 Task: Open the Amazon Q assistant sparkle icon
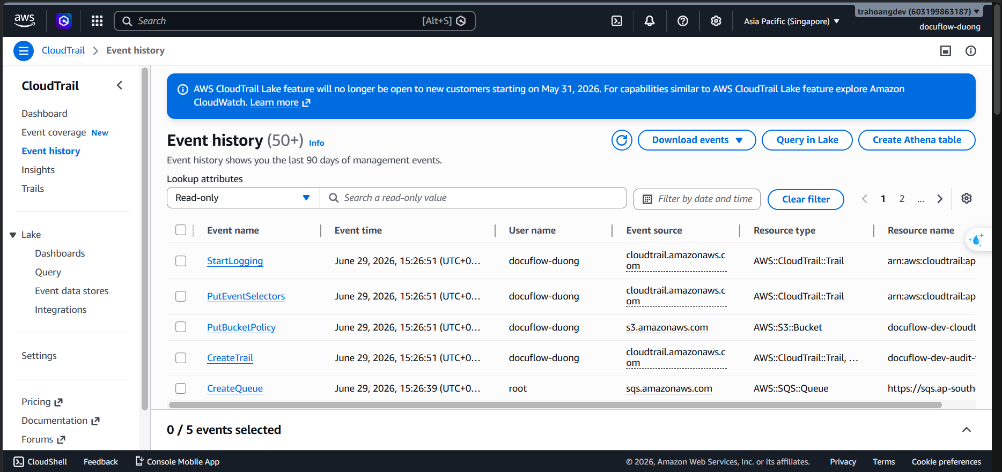click(x=977, y=239)
